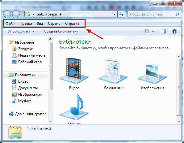Click navigation pane scrollbar up arrow
This screenshot has height=143, width=184.
(50, 39)
